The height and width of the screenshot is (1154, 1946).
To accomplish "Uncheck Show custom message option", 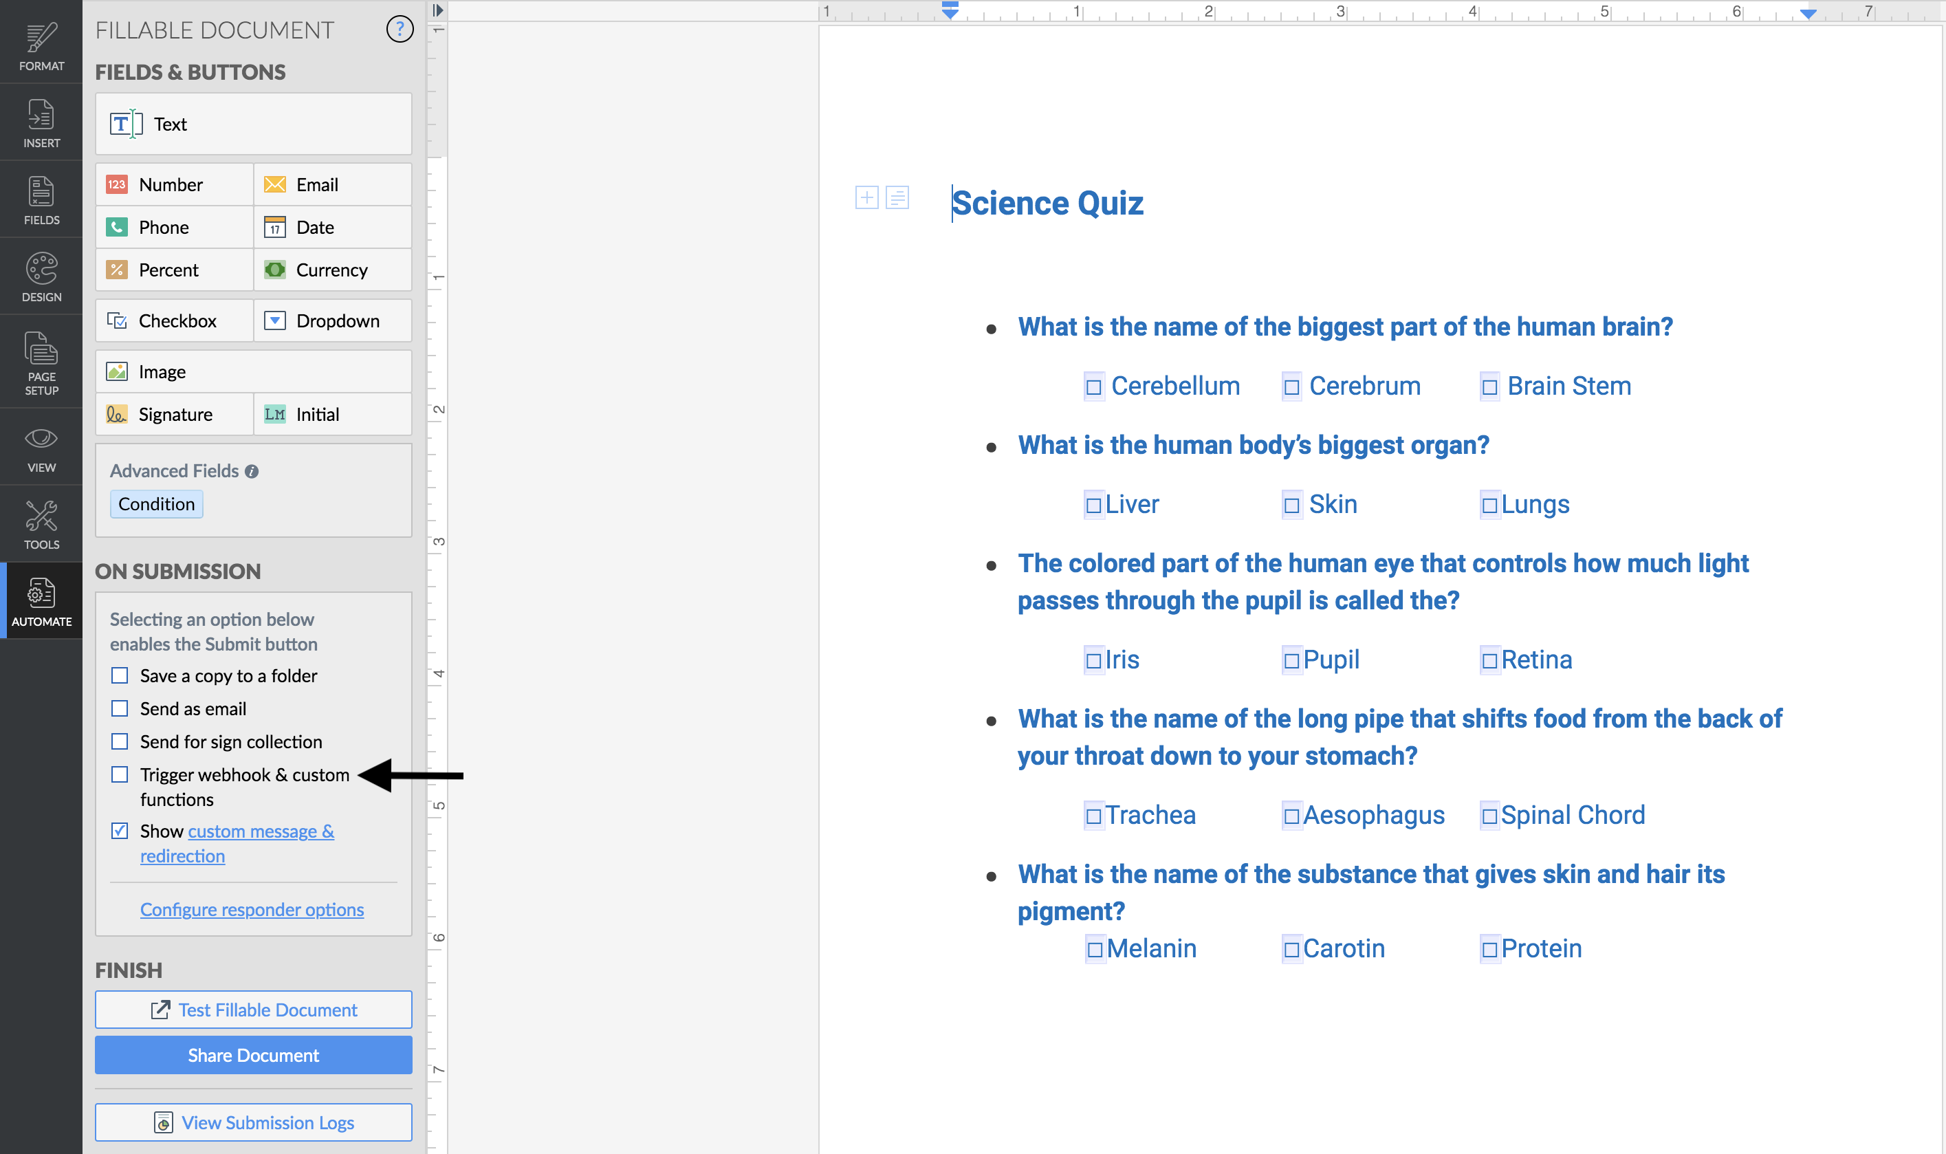I will pyautogui.click(x=120, y=831).
